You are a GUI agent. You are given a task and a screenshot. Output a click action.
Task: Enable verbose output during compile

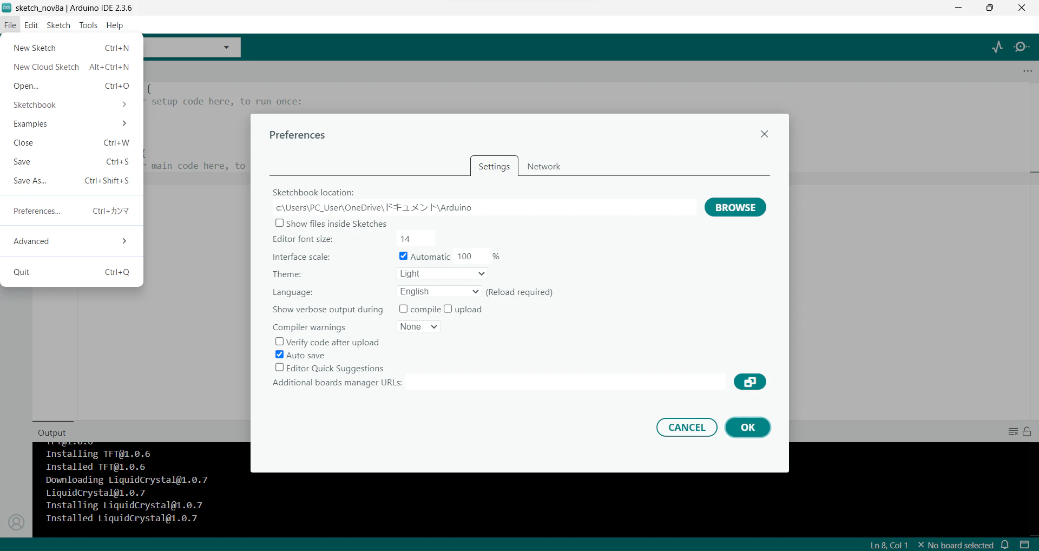[x=403, y=309]
